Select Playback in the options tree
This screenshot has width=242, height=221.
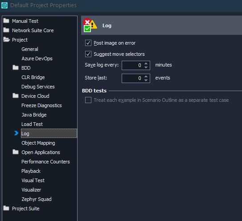coord(31,171)
